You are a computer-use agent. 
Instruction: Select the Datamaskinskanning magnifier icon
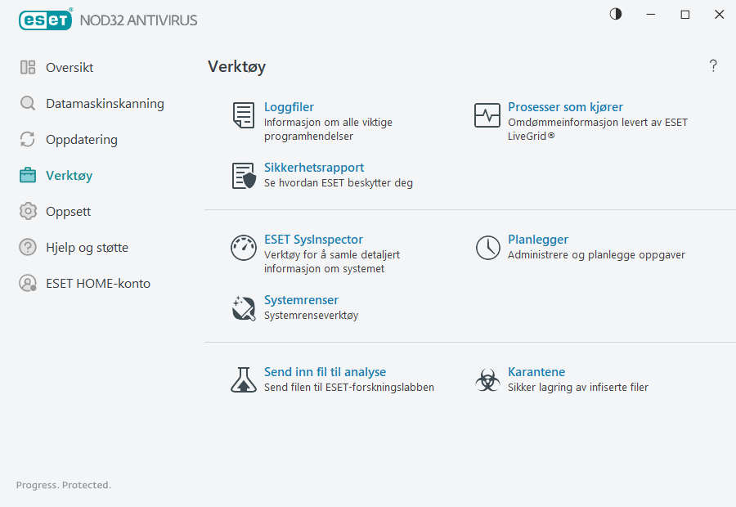[x=28, y=103]
